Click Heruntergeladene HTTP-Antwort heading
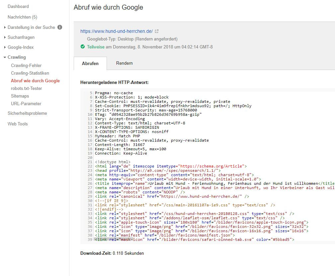This screenshot has width=335, height=276. pos(114,82)
